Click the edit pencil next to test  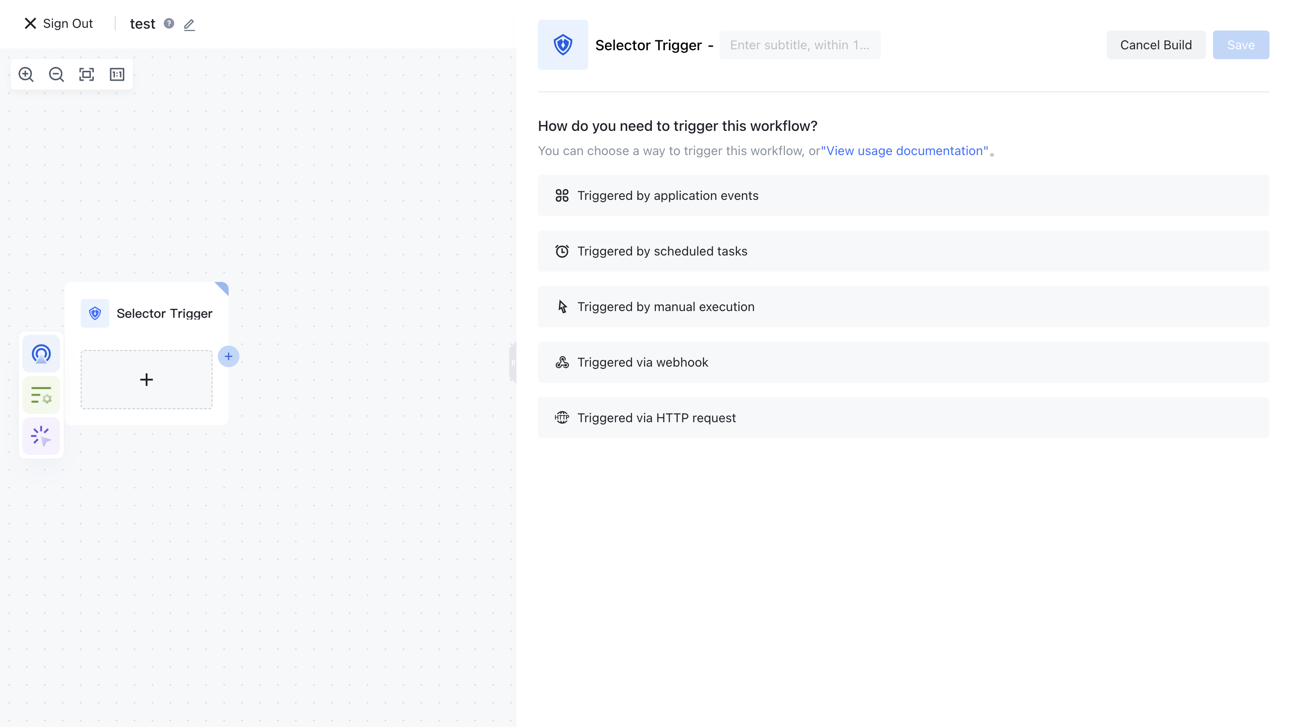(x=189, y=25)
